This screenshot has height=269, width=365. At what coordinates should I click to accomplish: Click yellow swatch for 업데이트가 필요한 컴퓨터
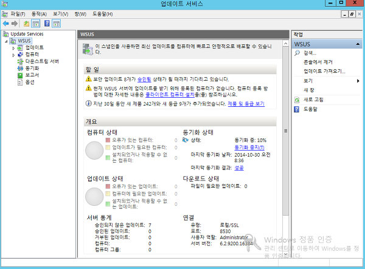[108, 148]
